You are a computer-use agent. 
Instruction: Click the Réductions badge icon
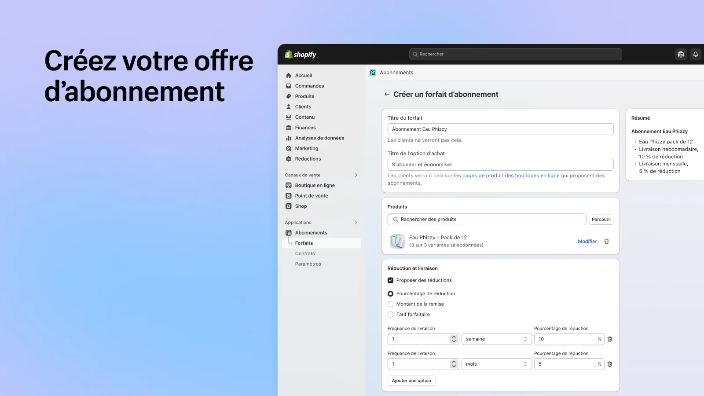tap(289, 159)
